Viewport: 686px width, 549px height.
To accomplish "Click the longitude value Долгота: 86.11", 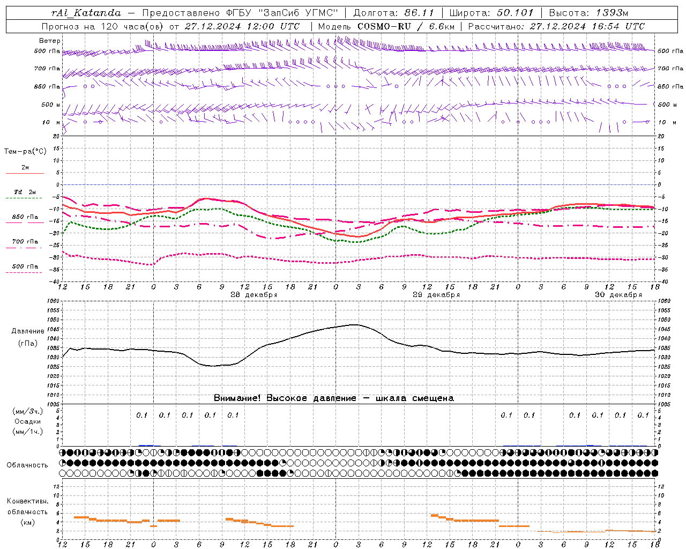I will 393,13.
